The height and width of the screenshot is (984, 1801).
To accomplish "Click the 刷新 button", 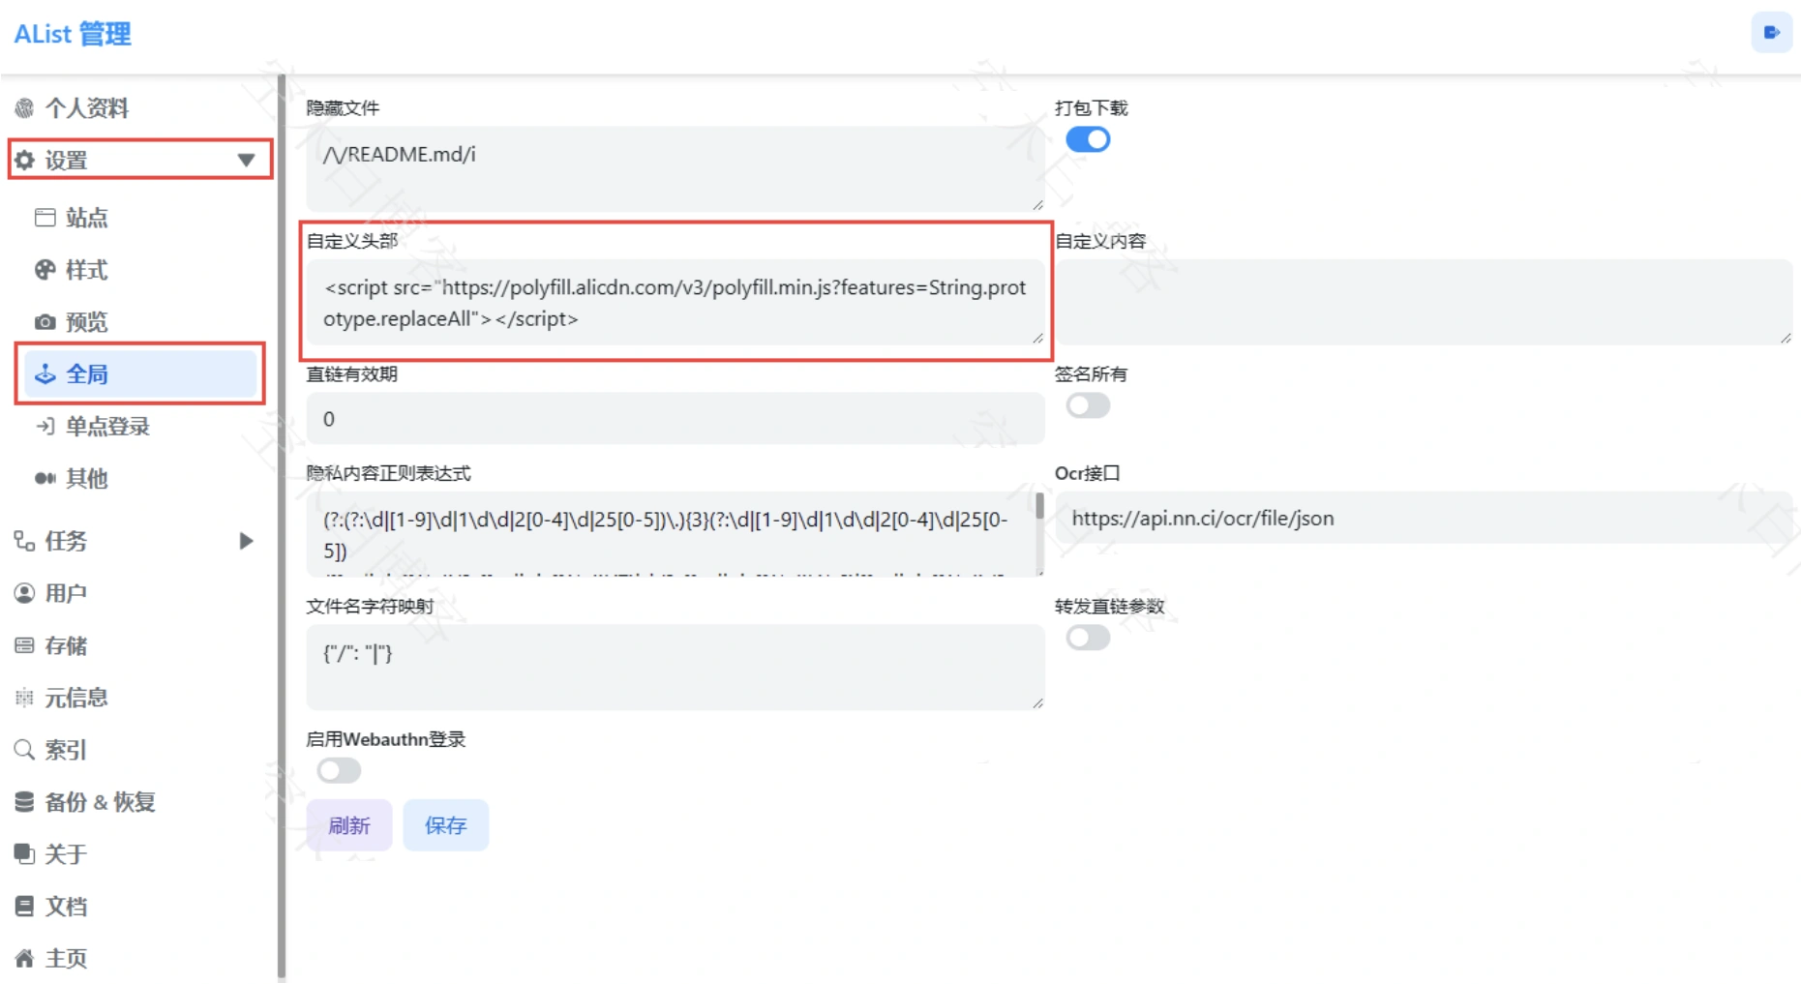I will pos(349,825).
